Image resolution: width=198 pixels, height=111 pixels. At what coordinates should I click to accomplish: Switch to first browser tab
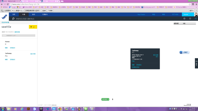[x=10, y=1]
